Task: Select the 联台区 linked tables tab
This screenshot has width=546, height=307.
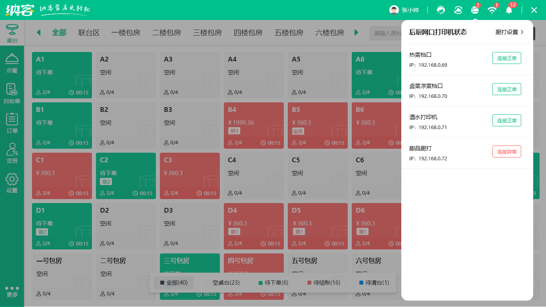Action: point(88,33)
